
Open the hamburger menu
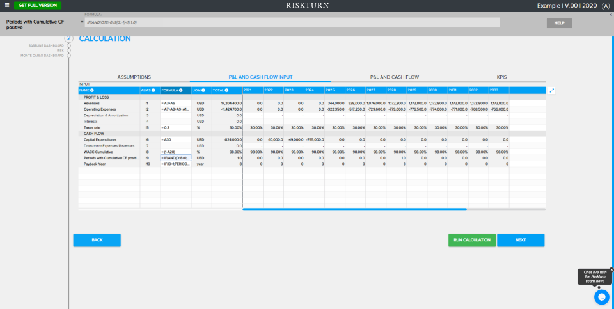coord(7,5)
